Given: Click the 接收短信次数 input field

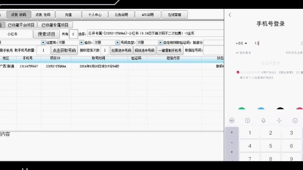Looking at the screenshot, I should point(105,50).
